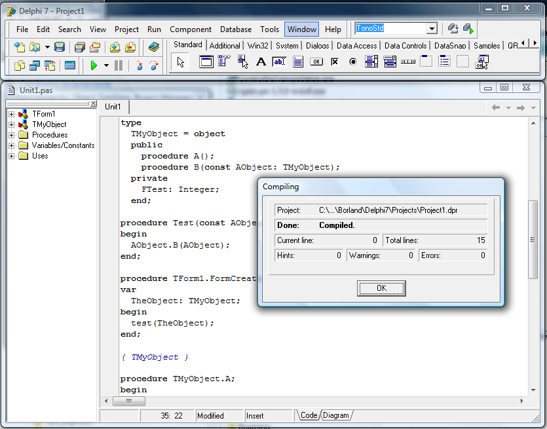Click the View Unit toolbar icon

(20, 65)
